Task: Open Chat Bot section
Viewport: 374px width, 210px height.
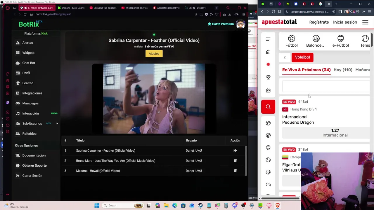Action: pyautogui.click(x=29, y=63)
